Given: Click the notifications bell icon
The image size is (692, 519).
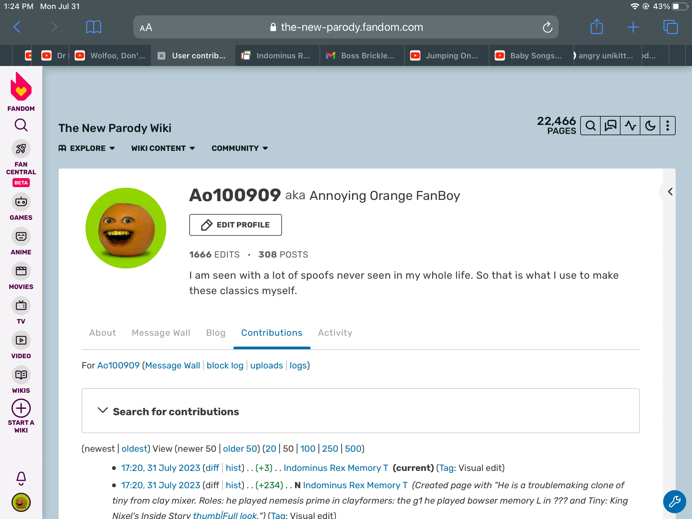Looking at the screenshot, I should coord(21,478).
